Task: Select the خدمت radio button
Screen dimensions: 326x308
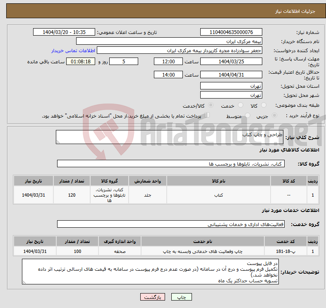Action: point(240,105)
